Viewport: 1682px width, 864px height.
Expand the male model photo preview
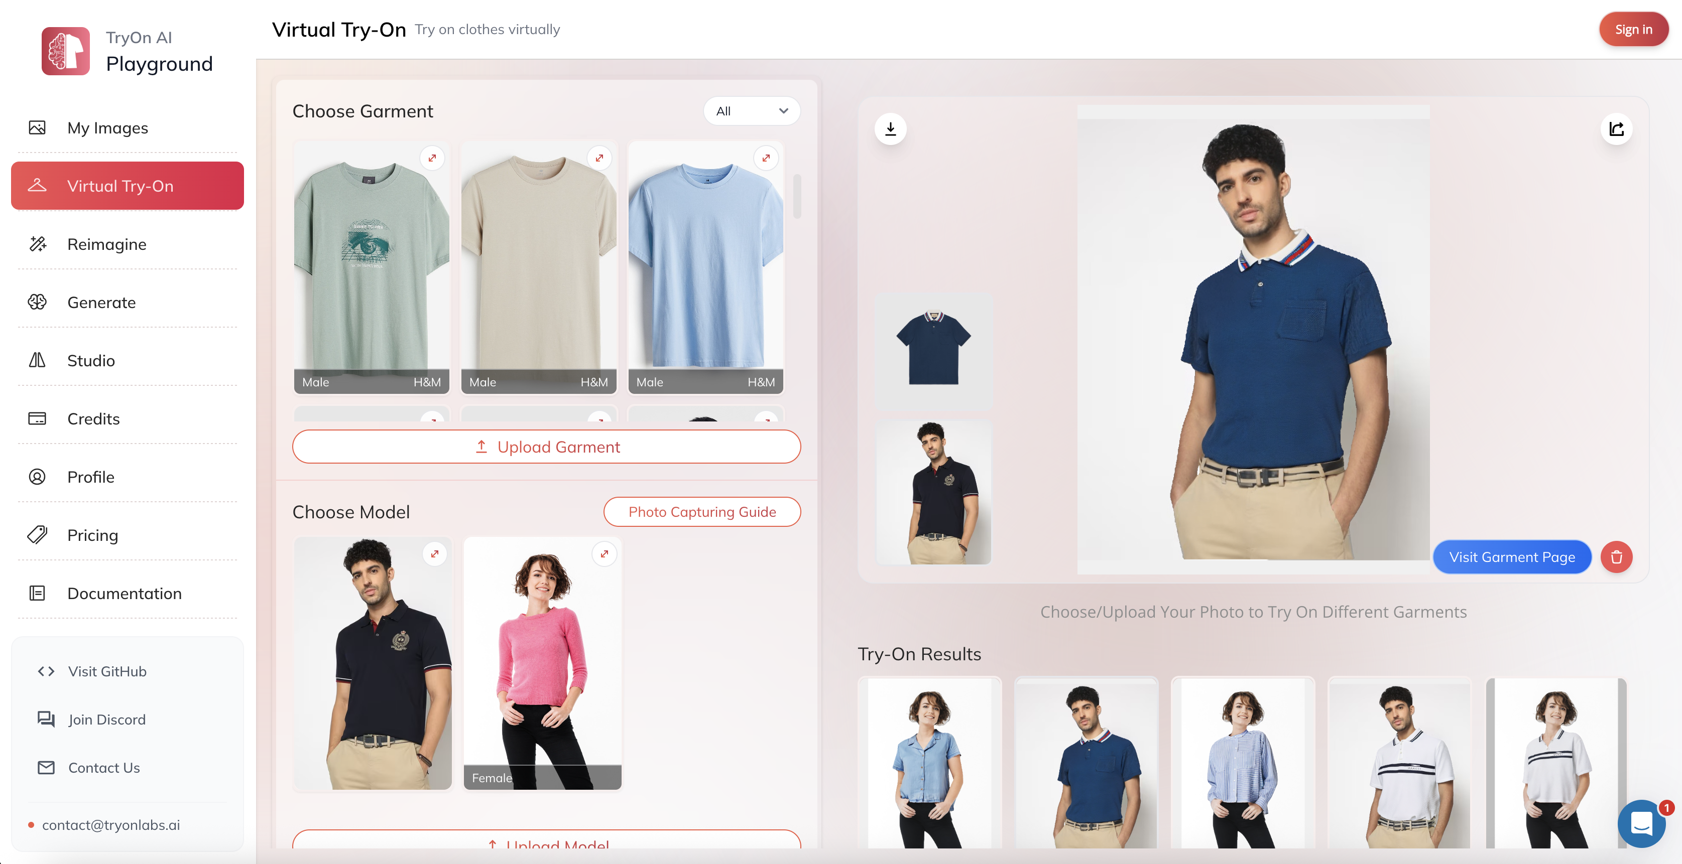point(435,554)
